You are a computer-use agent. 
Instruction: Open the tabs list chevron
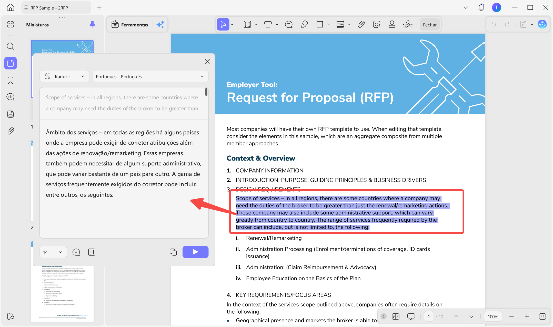point(466,8)
